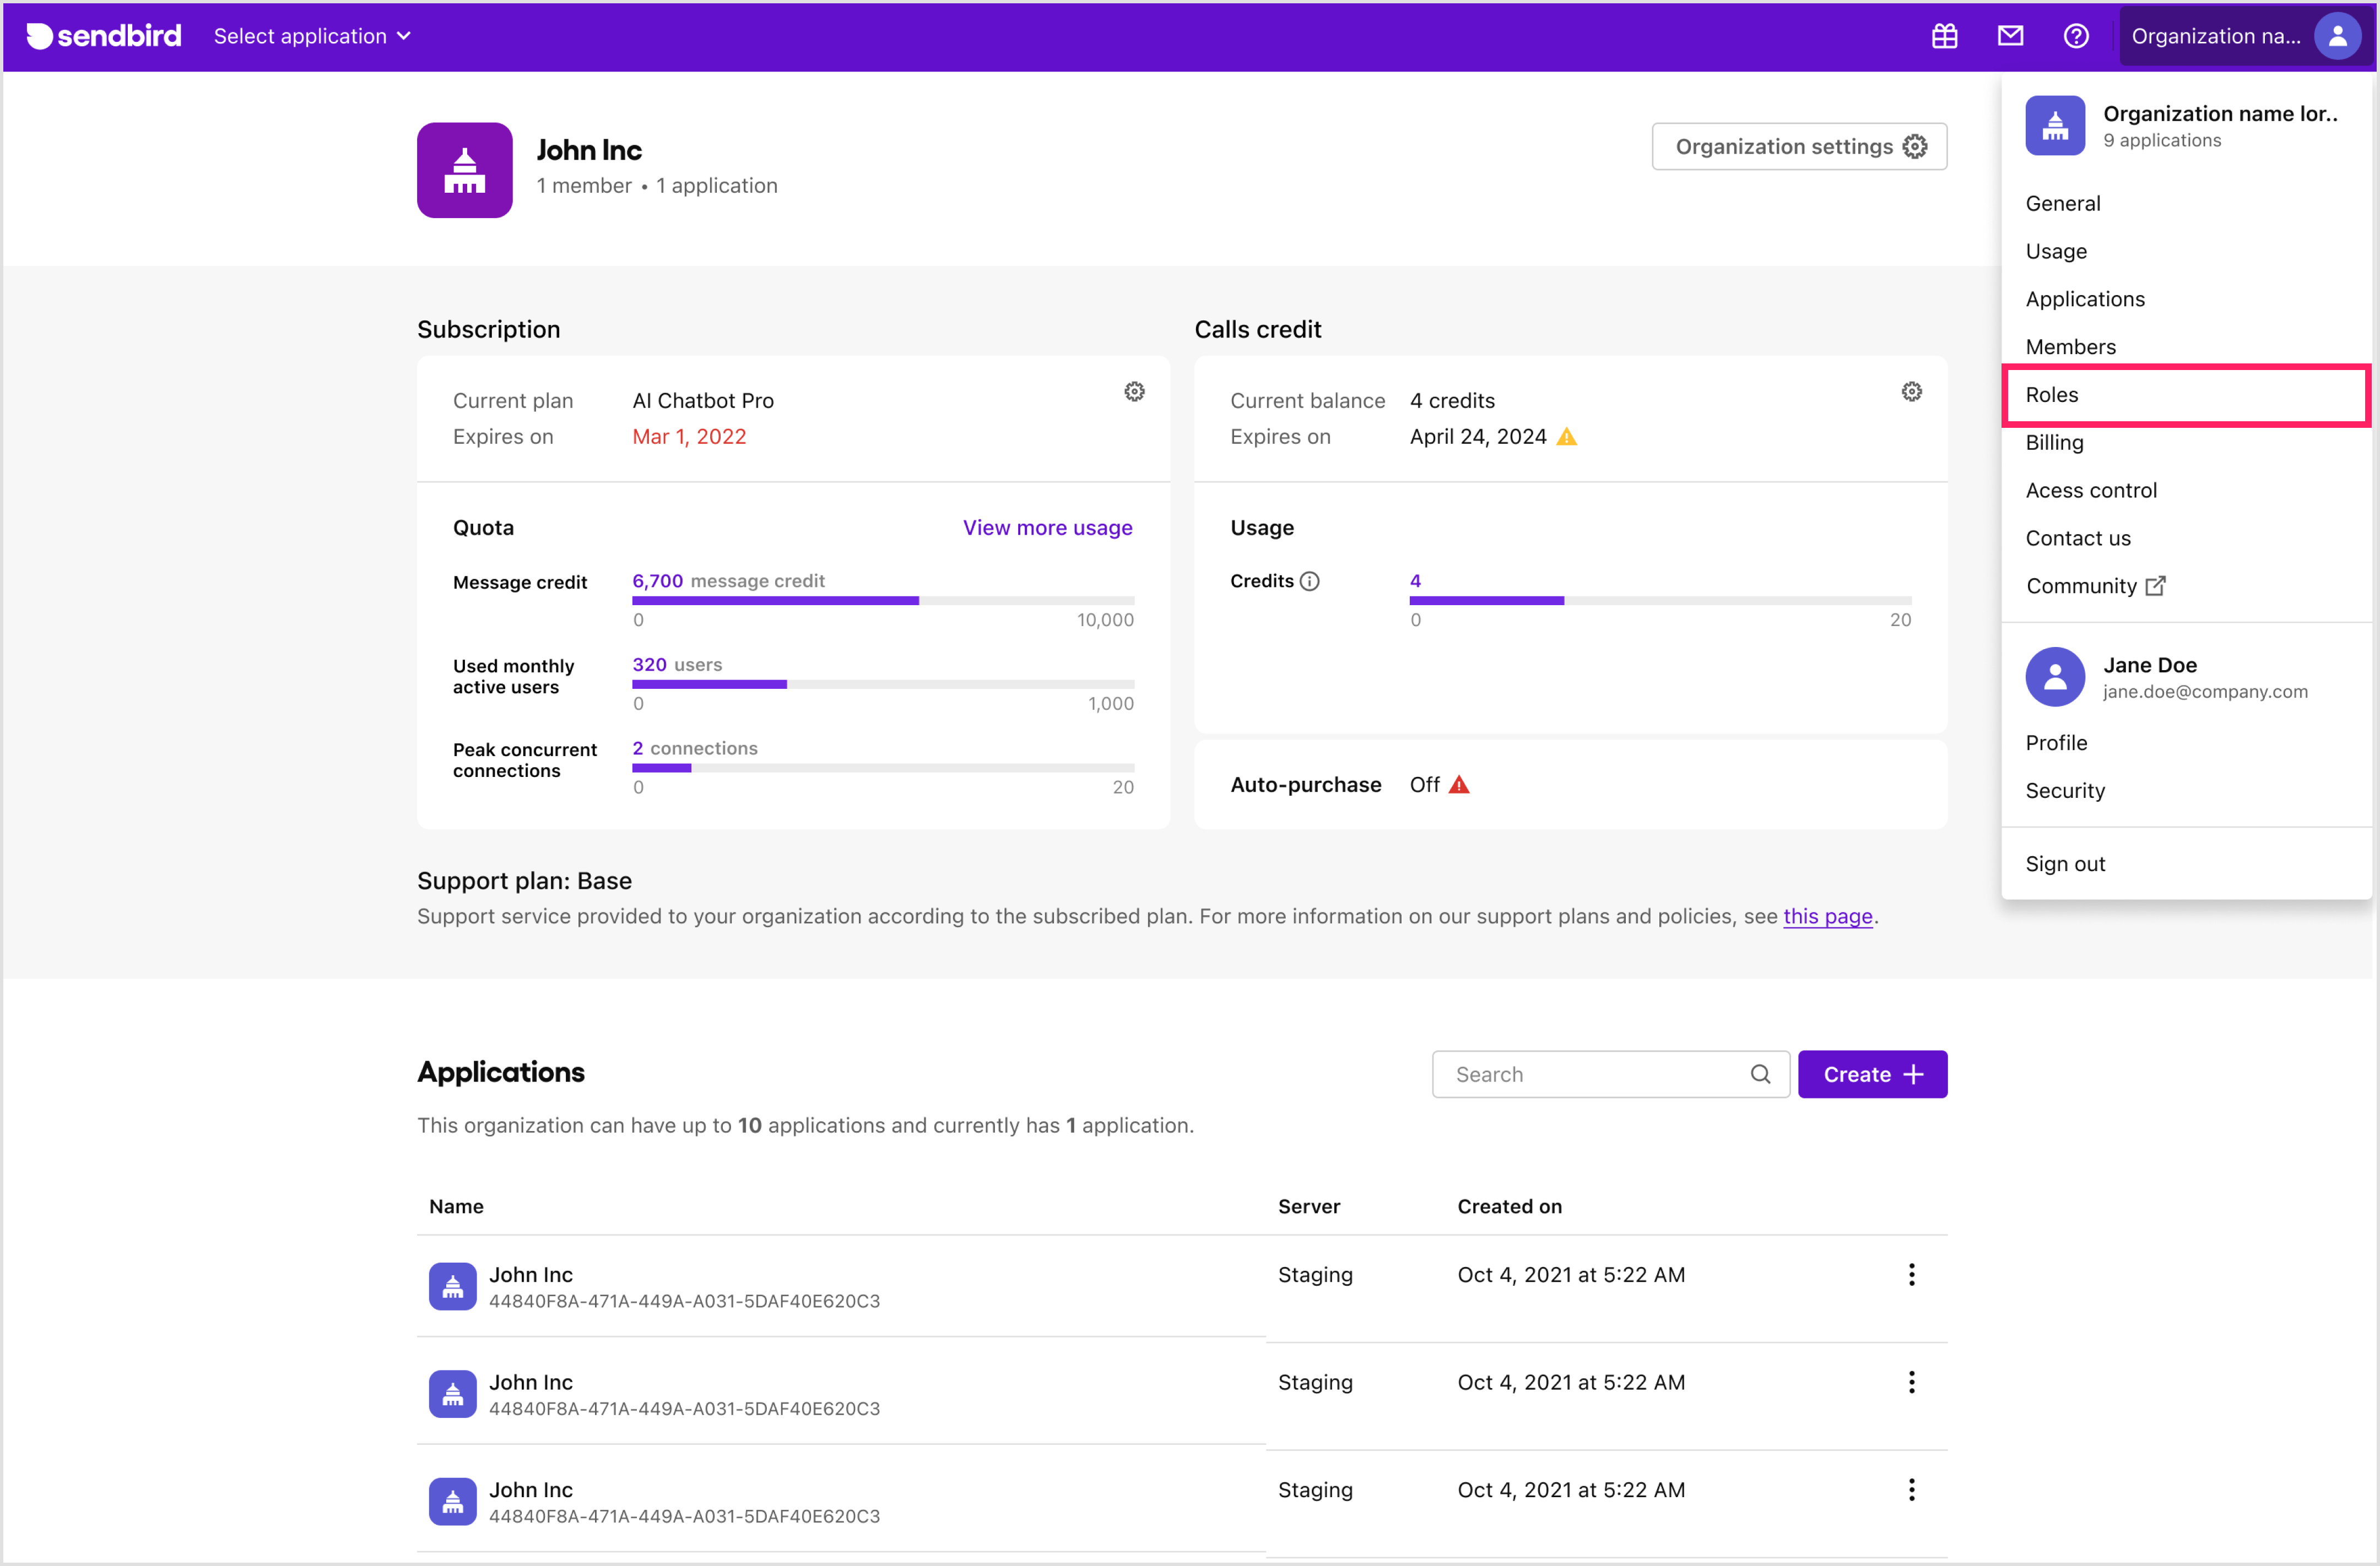
Task: Click the Create button to add an application
Action: click(1872, 1073)
